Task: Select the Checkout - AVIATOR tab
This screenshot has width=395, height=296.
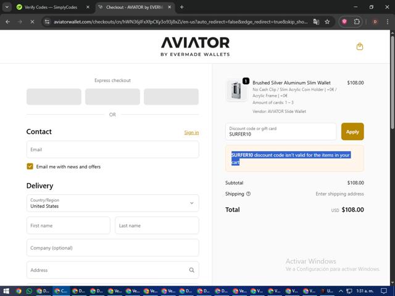Action: click(x=135, y=7)
